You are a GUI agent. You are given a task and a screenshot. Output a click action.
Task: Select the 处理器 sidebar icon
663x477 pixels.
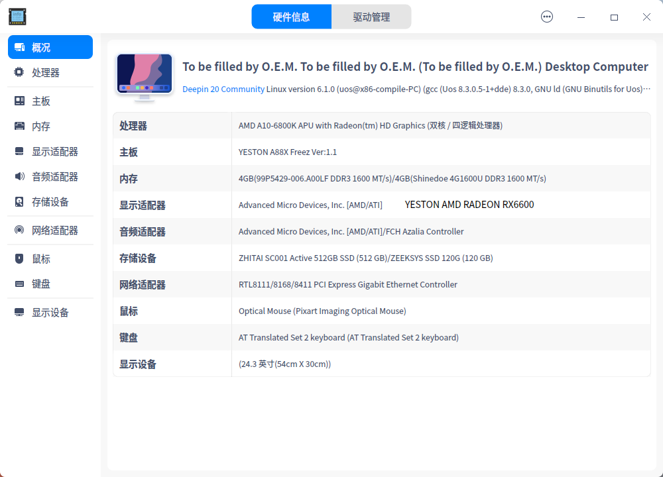pyautogui.click(x=19, y=72)
